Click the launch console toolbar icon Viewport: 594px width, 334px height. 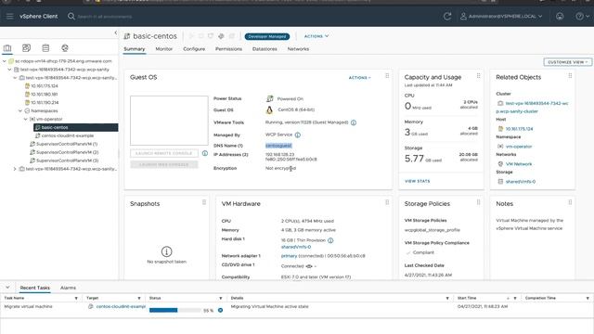(x=221, y=36)
